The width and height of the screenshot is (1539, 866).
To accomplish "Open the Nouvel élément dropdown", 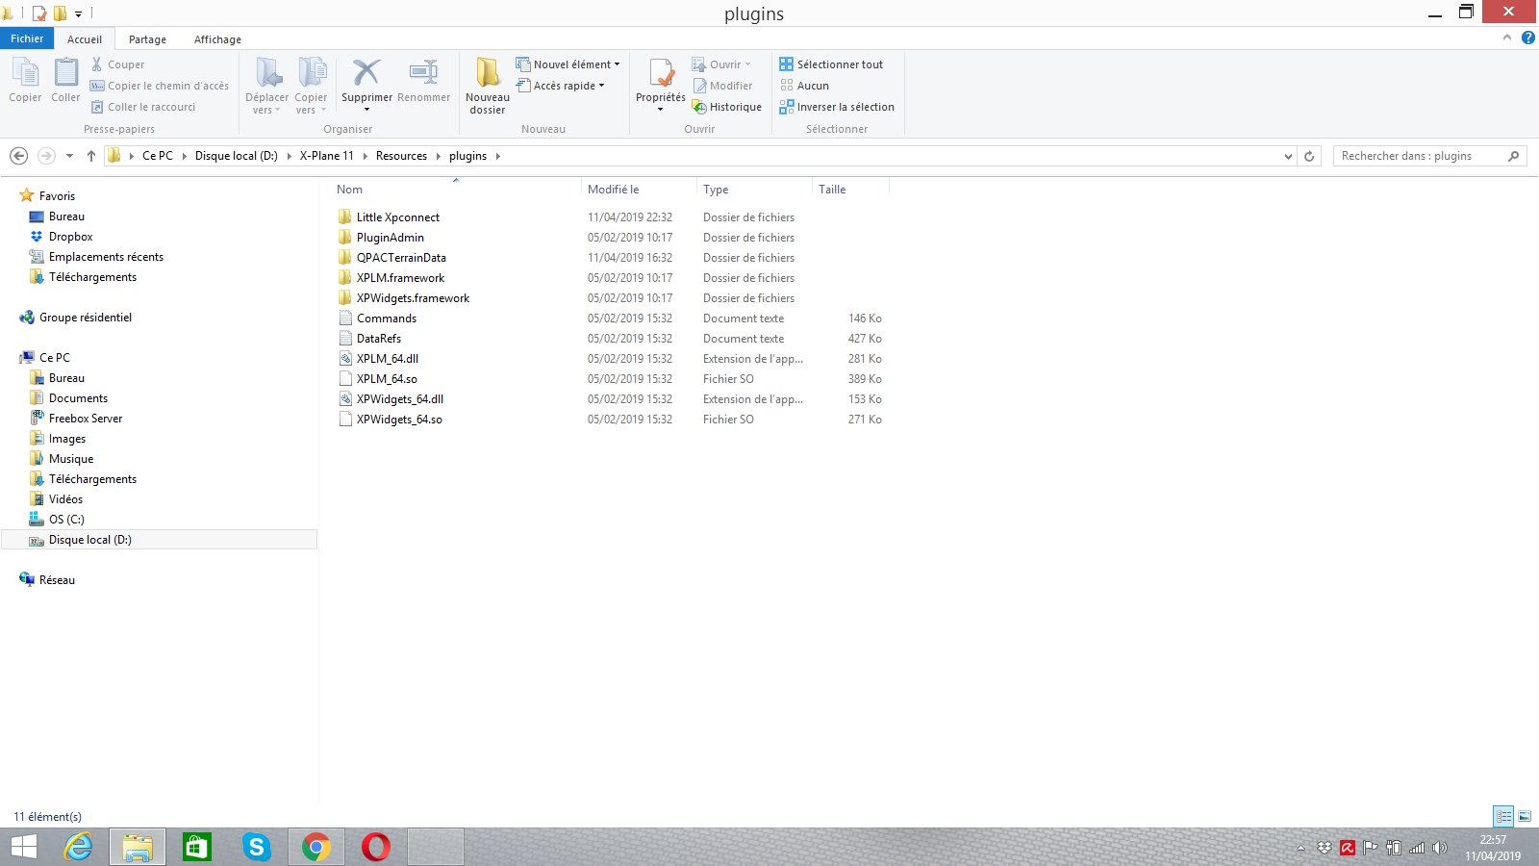I will [568, 64].
